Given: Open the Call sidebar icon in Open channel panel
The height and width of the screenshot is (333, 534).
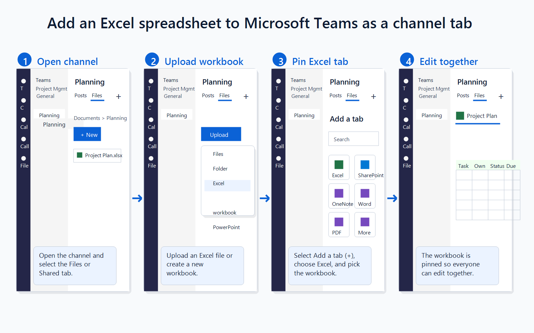Looking at the screenshot, I should click(x=24, y=139).
